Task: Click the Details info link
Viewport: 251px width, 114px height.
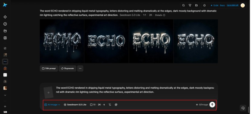Action: (160, 15)
